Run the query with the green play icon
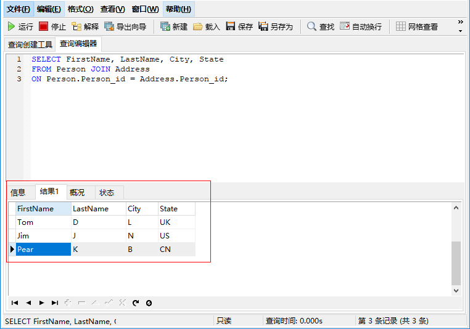 tap(20, 26)
